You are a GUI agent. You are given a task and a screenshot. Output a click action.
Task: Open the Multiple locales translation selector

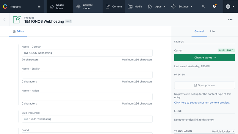223,131
